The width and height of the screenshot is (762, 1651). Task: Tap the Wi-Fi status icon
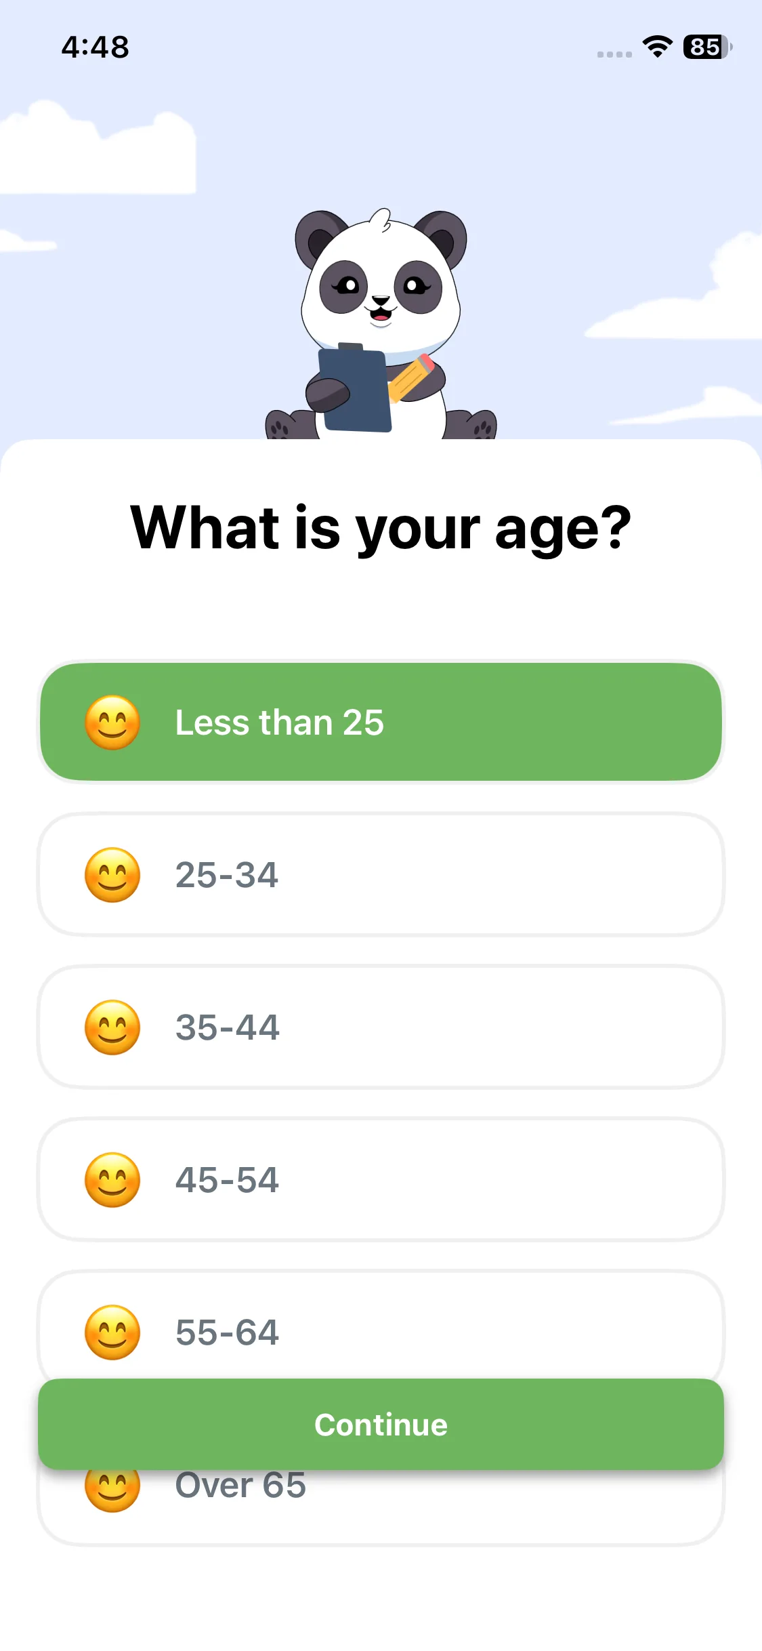pos(657,47)
